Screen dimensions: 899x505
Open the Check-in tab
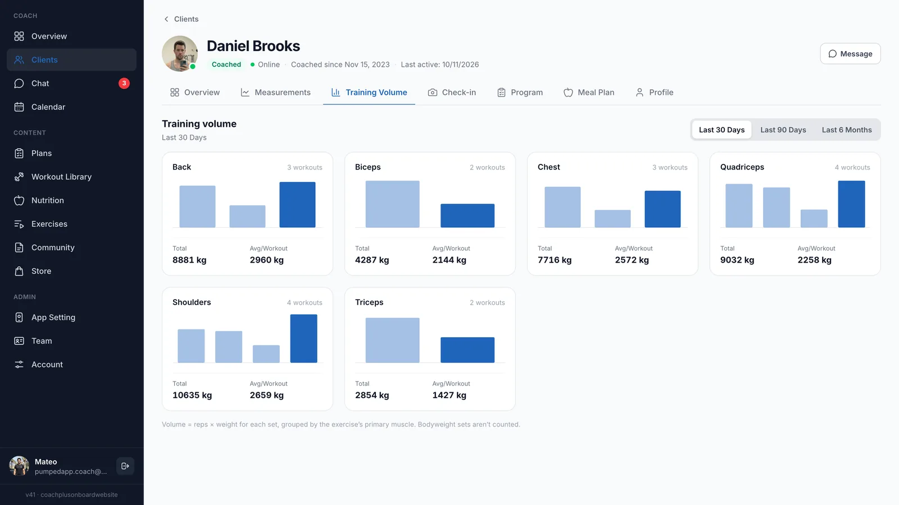click(x=452, y=93)
